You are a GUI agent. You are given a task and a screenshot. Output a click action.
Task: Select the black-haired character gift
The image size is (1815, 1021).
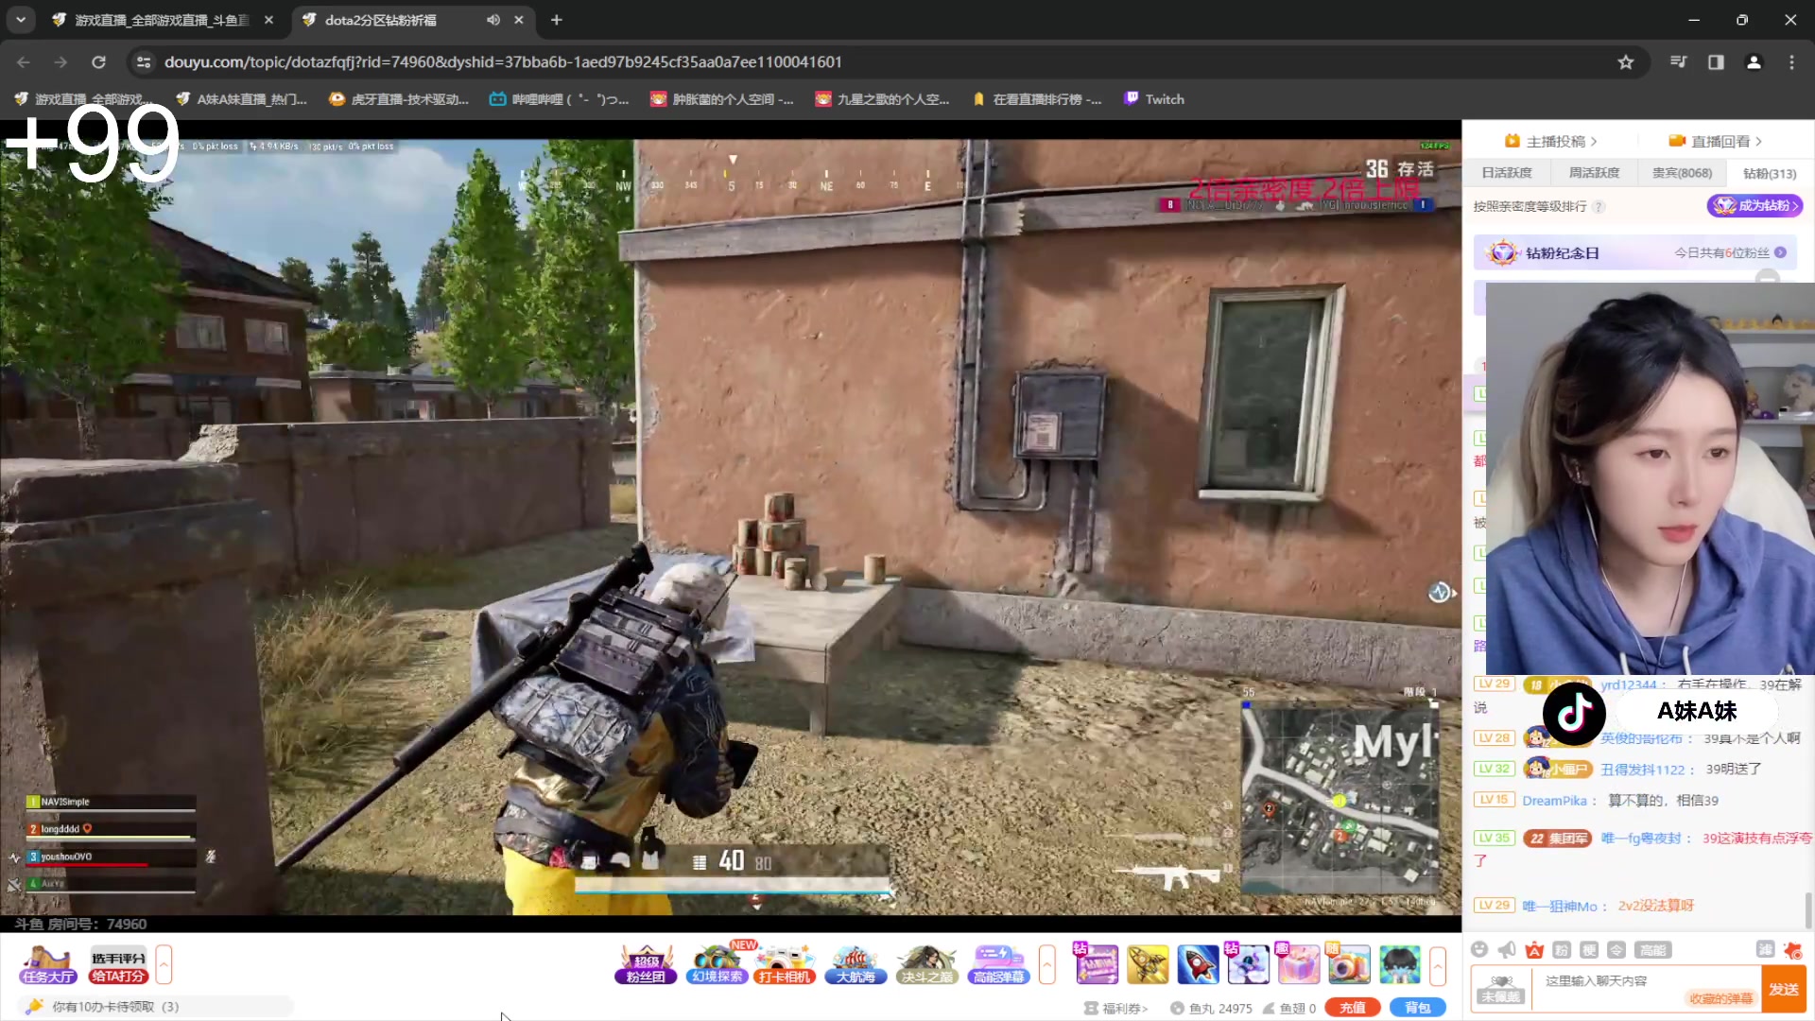pyautogui.click(x=1400, y=964)
